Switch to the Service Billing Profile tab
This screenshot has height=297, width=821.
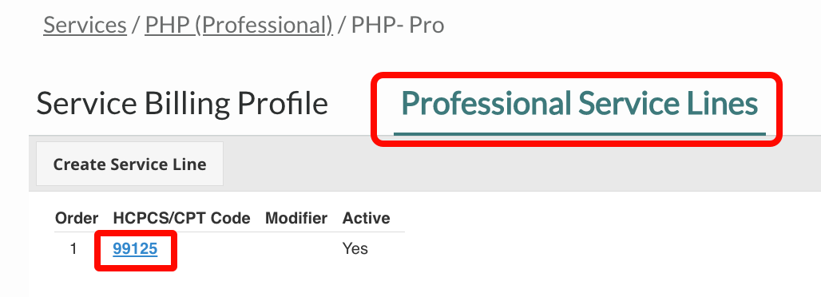(x=182, y=104)
